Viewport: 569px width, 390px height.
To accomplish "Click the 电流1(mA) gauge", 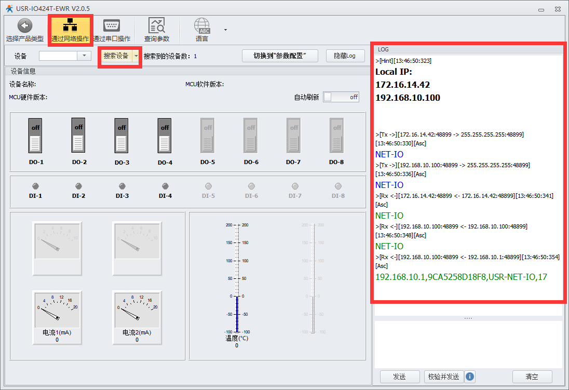I will click(x=57, y=317).
